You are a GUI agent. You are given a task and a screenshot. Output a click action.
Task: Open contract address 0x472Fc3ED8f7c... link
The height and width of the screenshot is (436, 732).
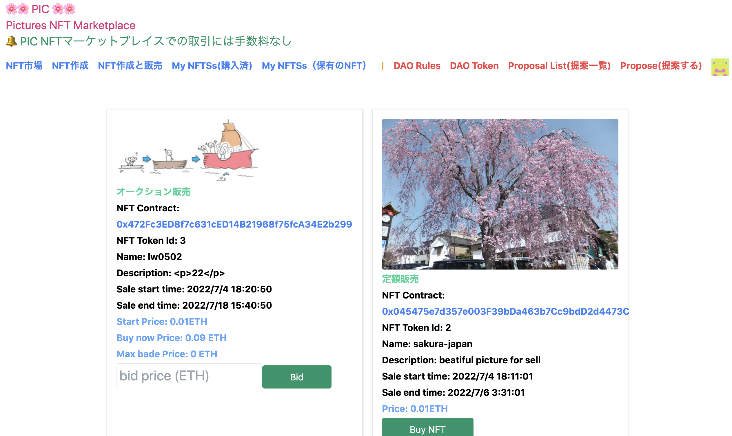234,224
